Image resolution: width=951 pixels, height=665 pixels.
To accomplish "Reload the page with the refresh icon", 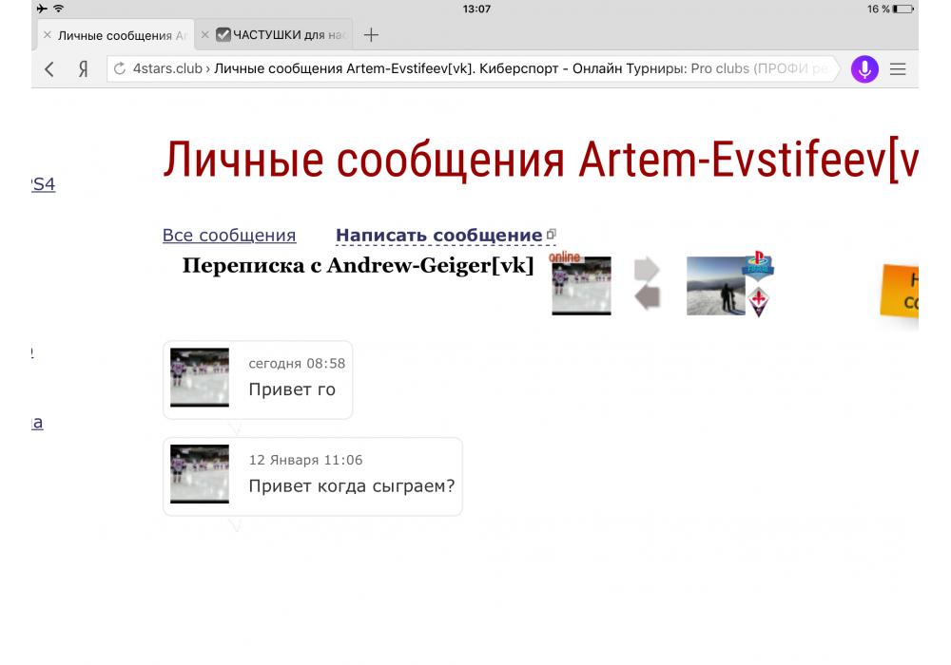I will (120, 69).
